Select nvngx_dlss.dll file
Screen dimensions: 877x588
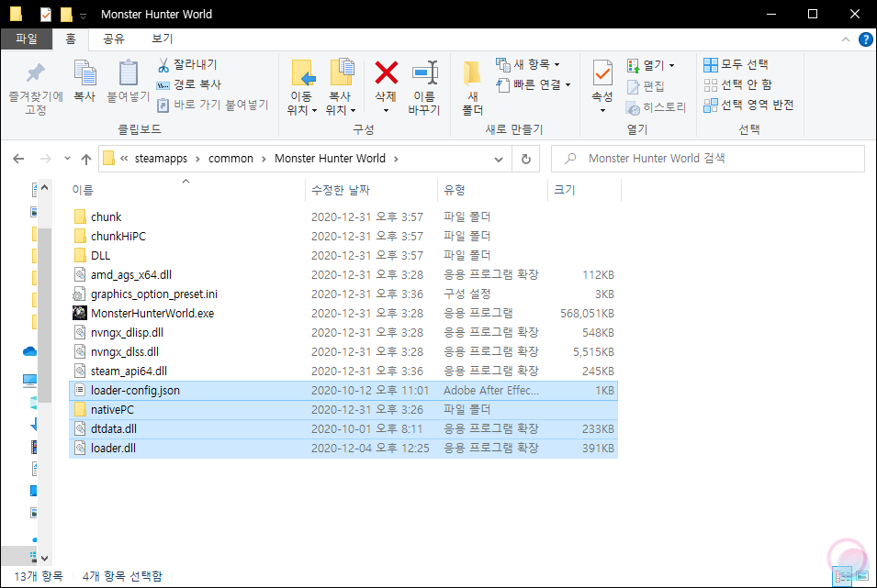click(x=343, y=351)
